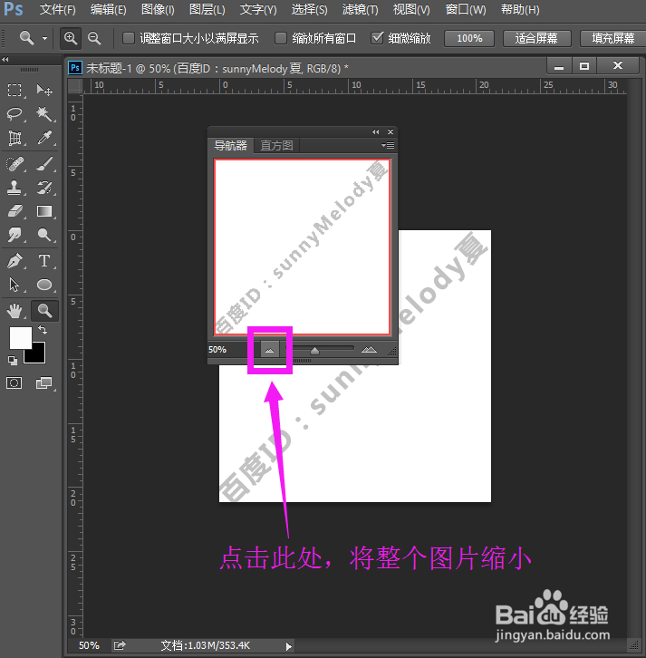Reset default foreground and background colors
Viewport: 646px width, 658px height.
tap(13, 361)
